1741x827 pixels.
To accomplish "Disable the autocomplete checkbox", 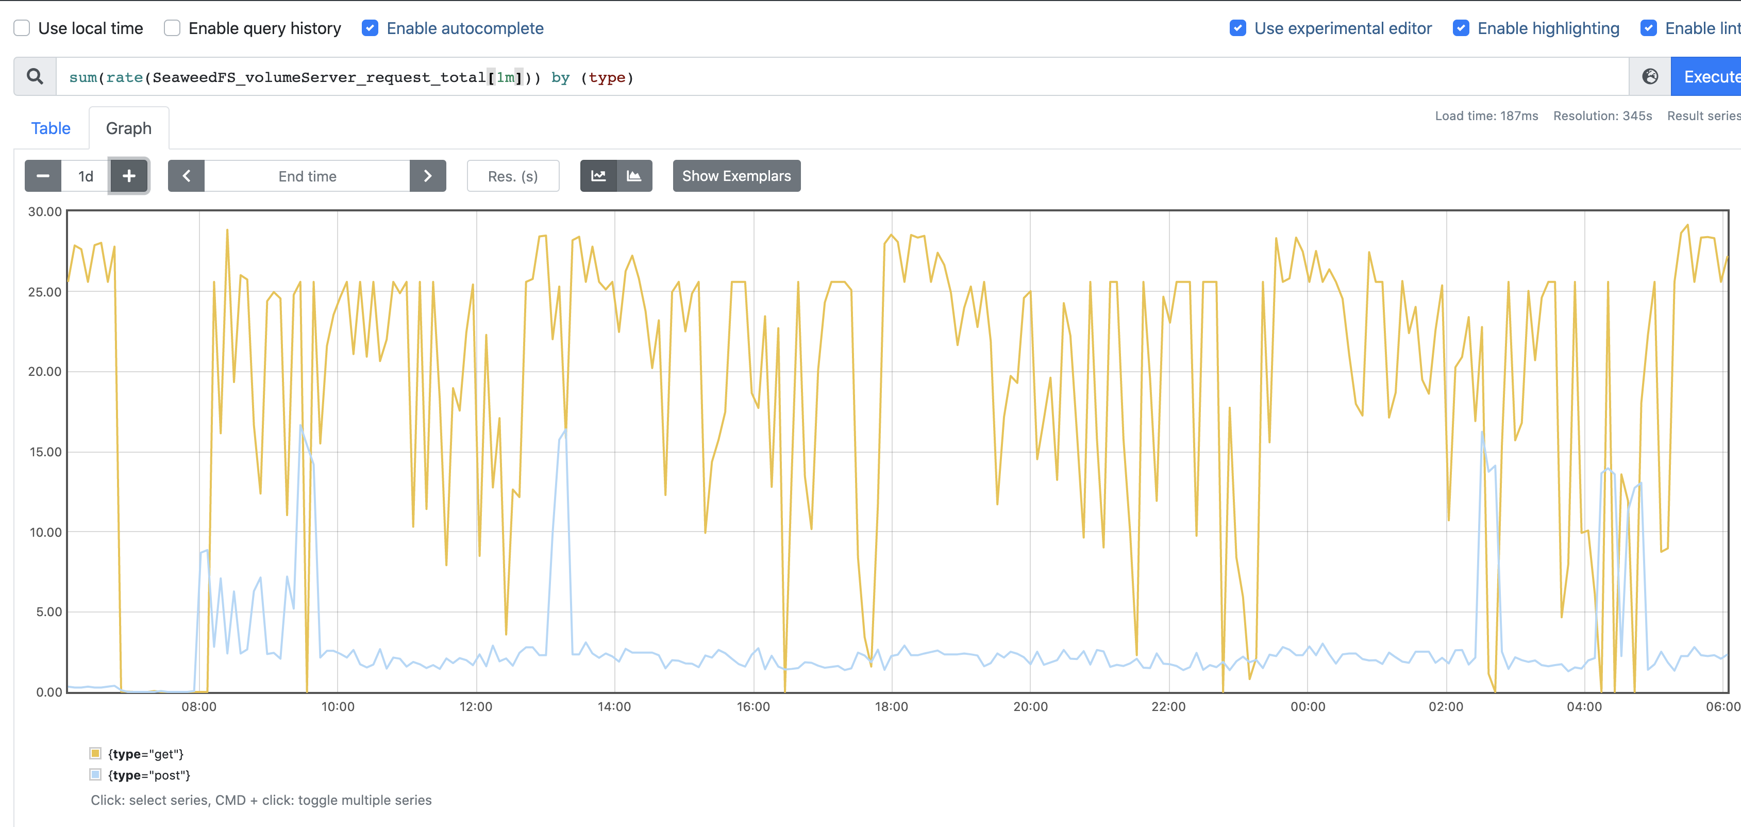I will [370, 28].
